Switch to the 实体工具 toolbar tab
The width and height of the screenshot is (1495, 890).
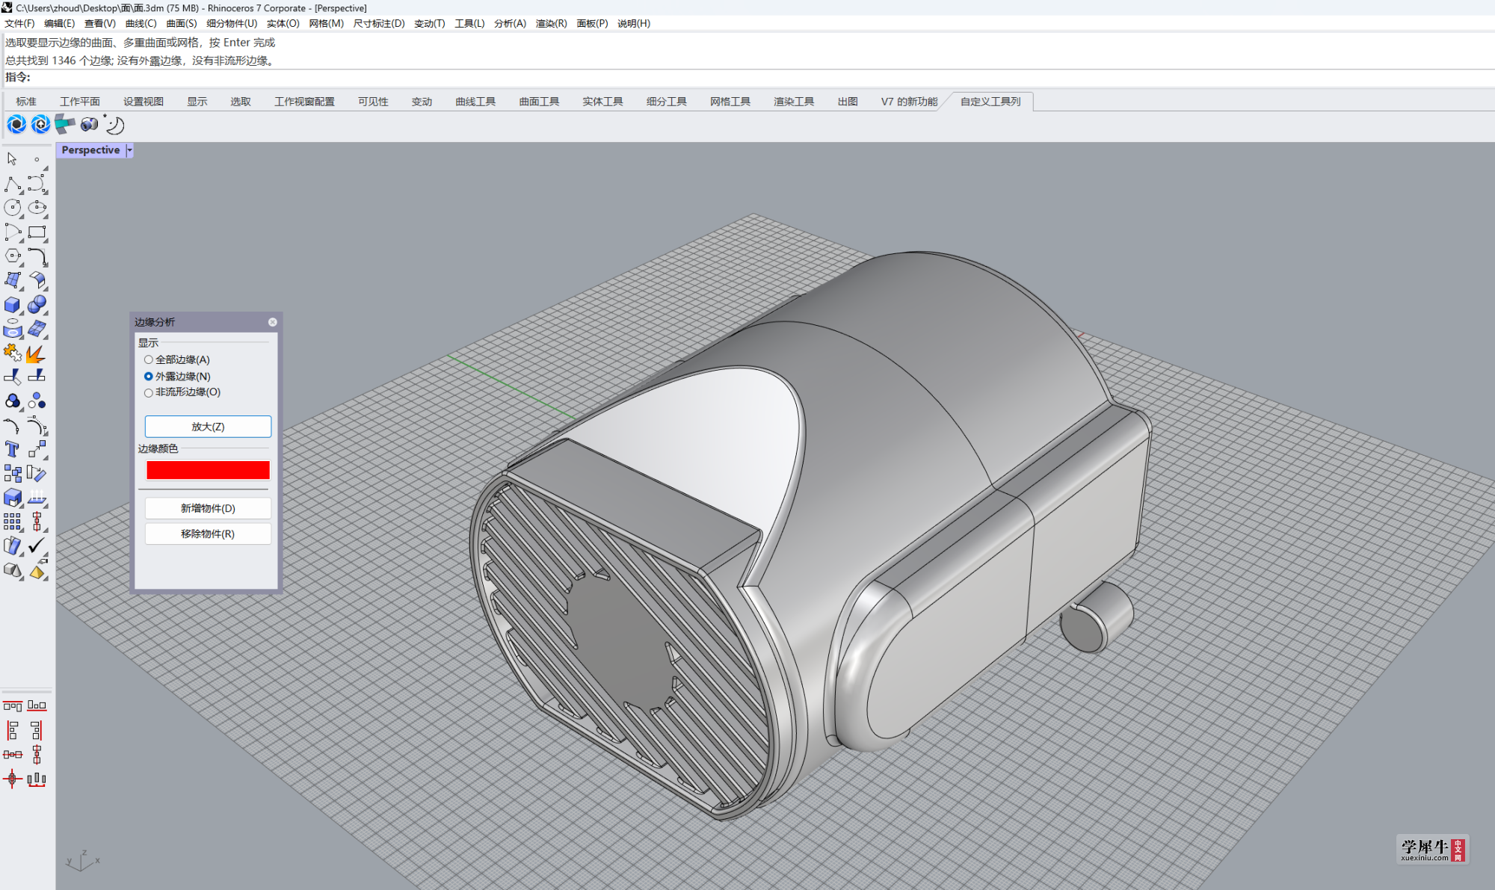pos(602,102)
